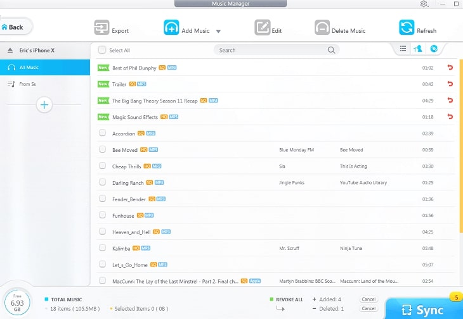Switch to artist view icon
Viewport: 463px width, 319px height.
pyautogui.click(x=418, y=49)
